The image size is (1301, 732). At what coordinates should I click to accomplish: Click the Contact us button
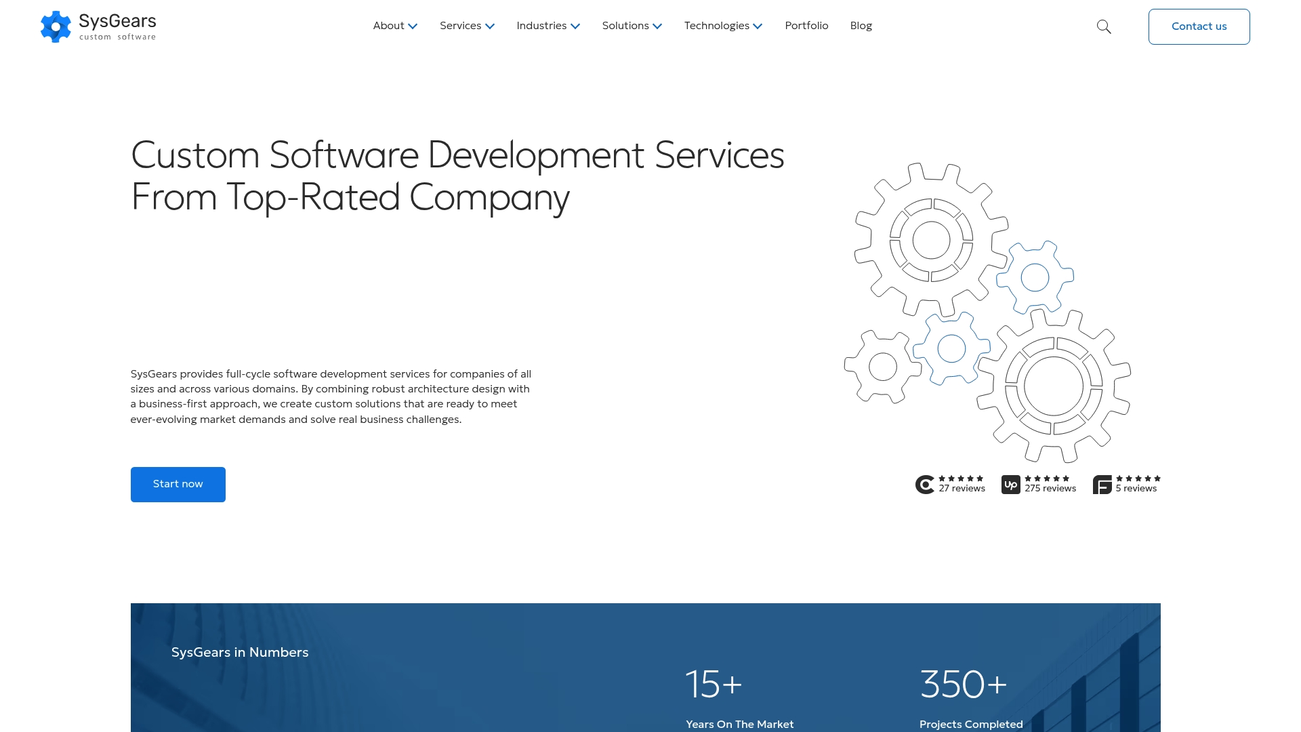pyautogui.click(x=1199, y=26)
